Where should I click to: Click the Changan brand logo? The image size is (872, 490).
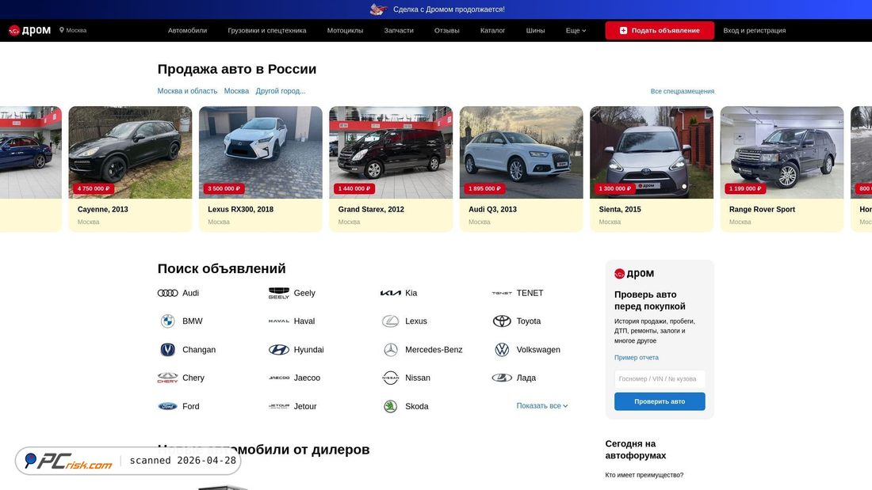pos(167,349)
